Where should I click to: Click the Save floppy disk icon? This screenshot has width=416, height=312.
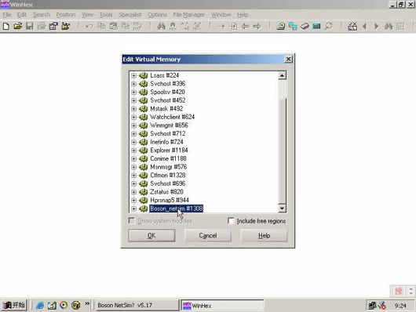pos(30,26)
